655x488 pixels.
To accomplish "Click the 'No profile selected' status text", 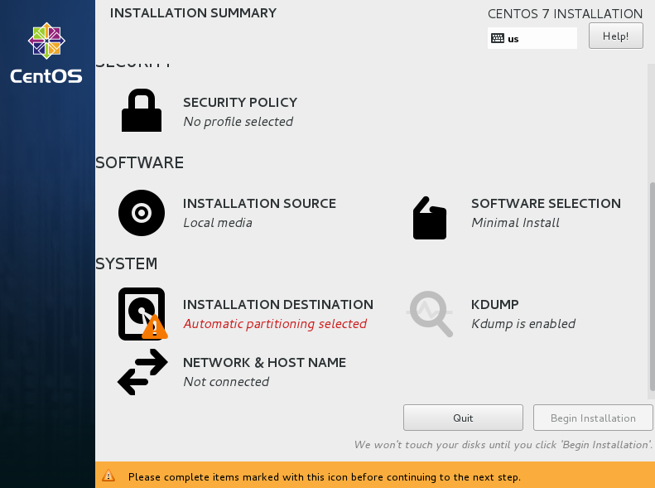I will [x=238, y=122].
